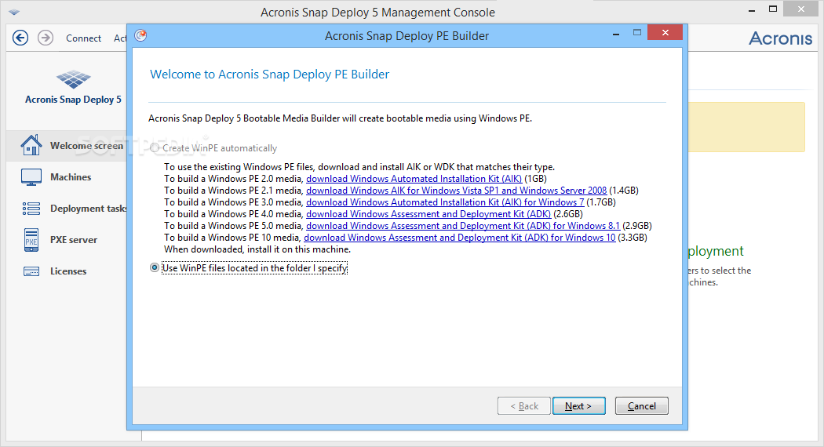The image size is (824, 447).
Task: Click 'When downloaded, install it on this machine' text
Action: pos(257,249)
